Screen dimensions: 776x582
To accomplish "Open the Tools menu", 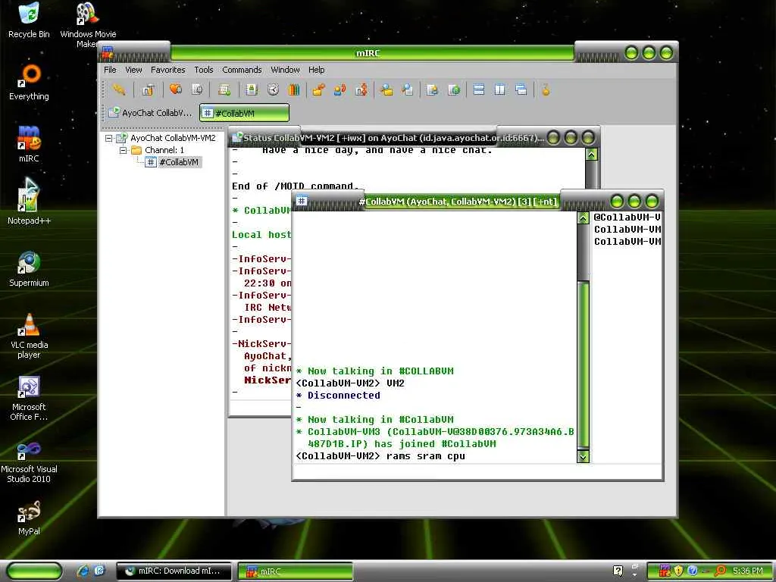I will coord(203,70).
